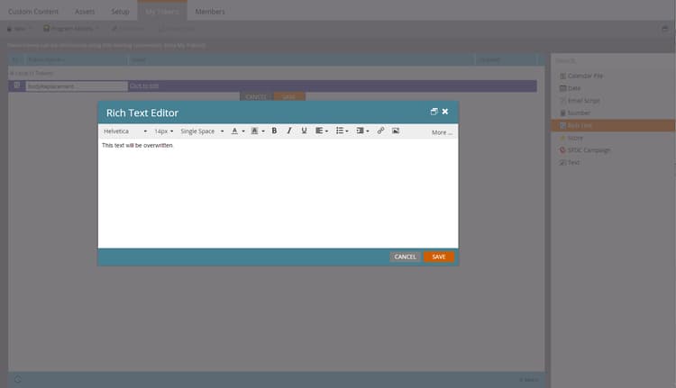Image resolution: width=676 pixels, height=388 pixels.
Task: Open the Helvetica font family dropdown
Action: 125,131
